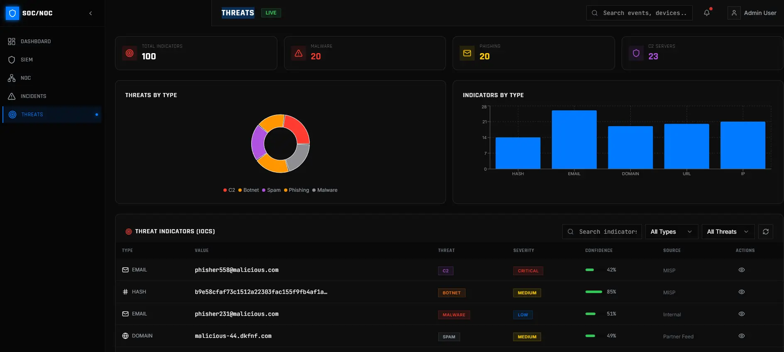Screen dimensions: 784x352
Task: Click the EMAIL bar in the chart
Action: click(574, 139)
